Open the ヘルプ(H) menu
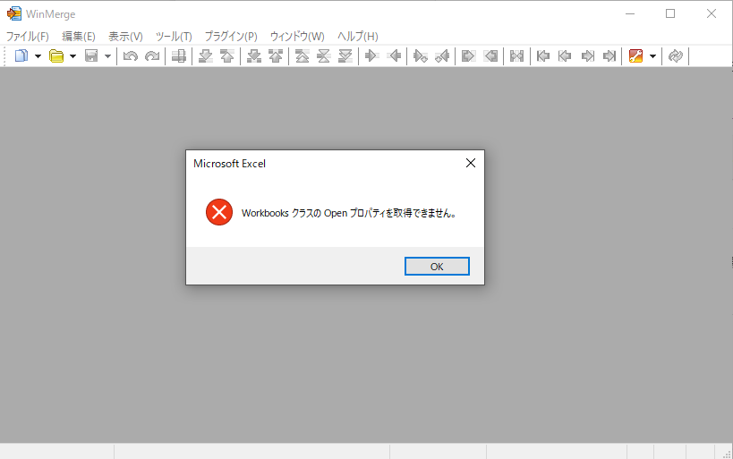This screenshot has height=459, width=733. [358, 36]
